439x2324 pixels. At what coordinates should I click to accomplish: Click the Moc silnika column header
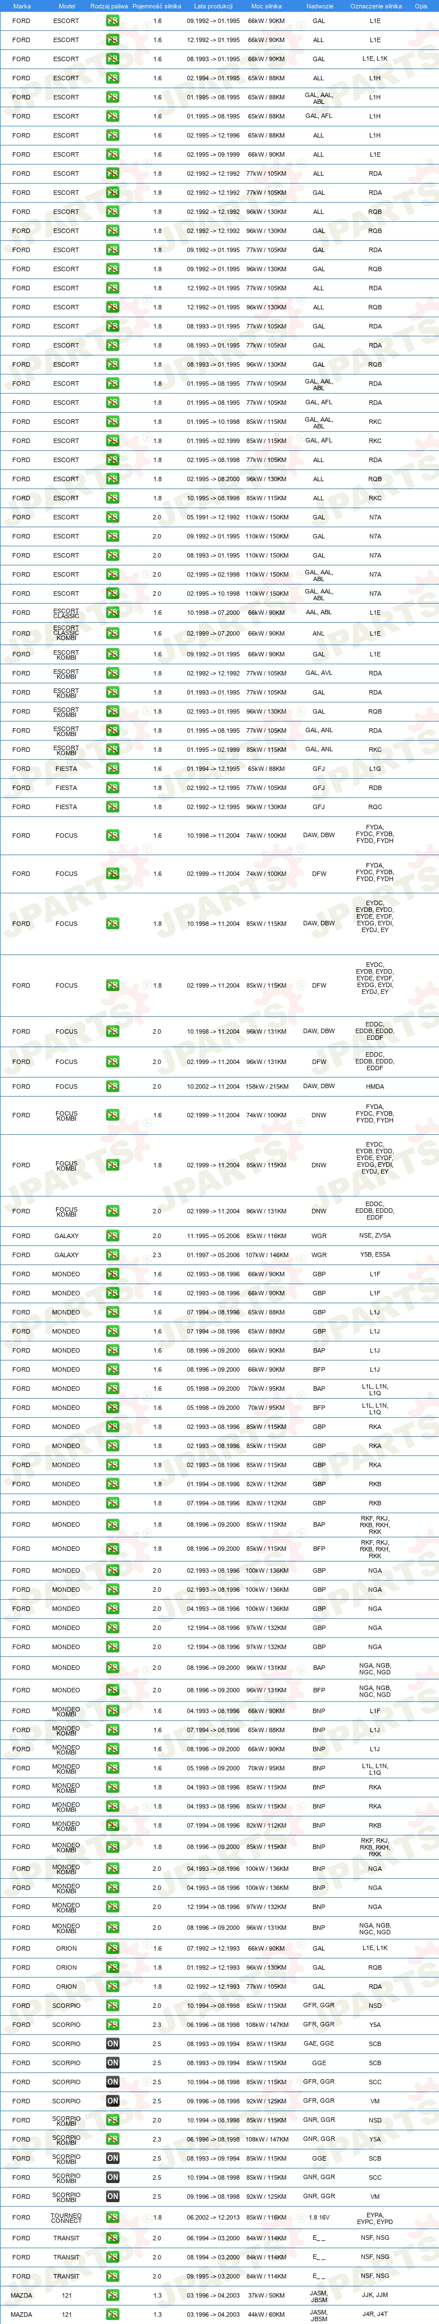267,6
